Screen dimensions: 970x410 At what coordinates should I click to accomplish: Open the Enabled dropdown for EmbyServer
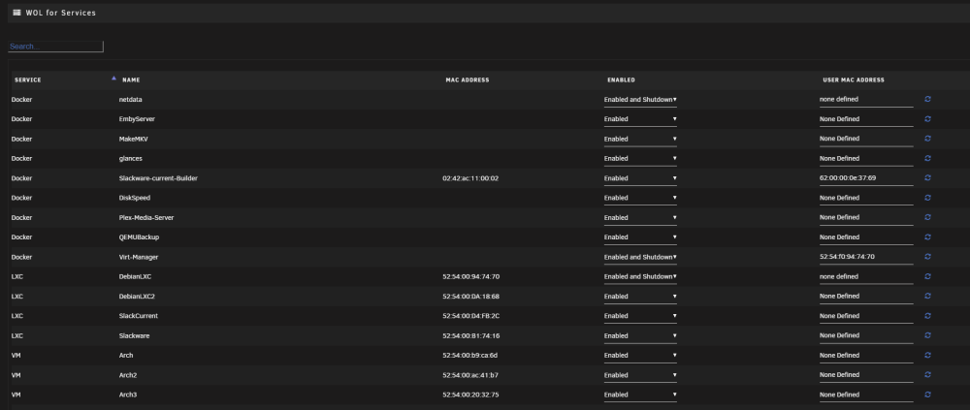point(640,119)
